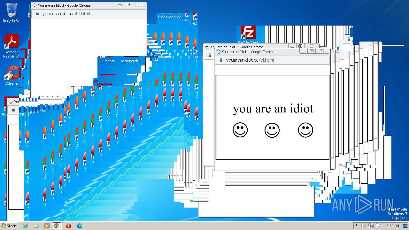Screen dimensions: 409x230
Task: Open File Explorer from the taskbar
Action: coord(36,226)
